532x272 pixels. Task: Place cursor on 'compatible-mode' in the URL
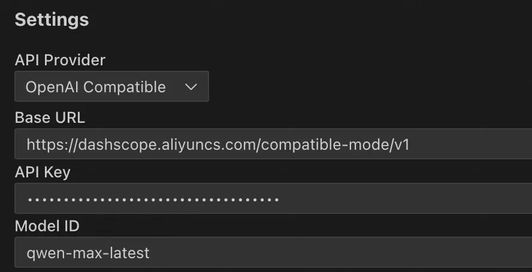(324, 144)
